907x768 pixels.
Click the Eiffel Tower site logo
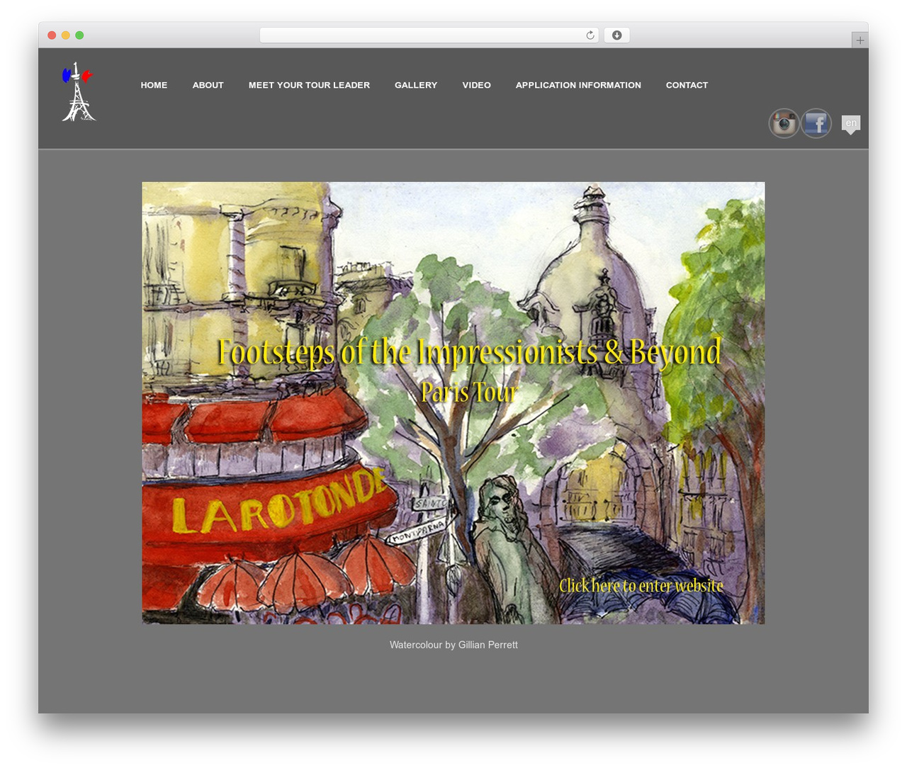[x=78, y=92]
